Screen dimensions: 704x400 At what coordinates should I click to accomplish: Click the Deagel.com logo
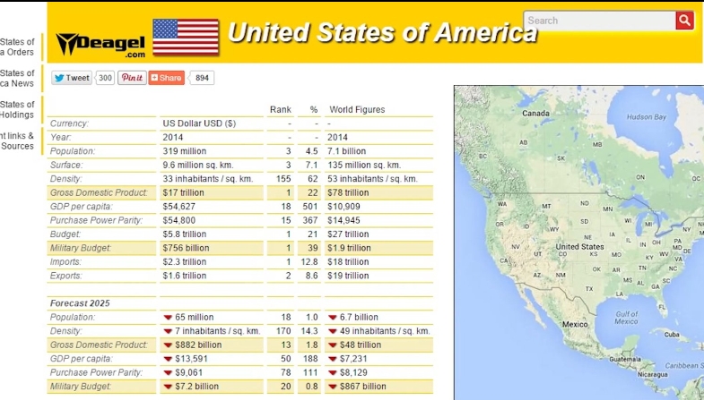click(x=100, y=45)
